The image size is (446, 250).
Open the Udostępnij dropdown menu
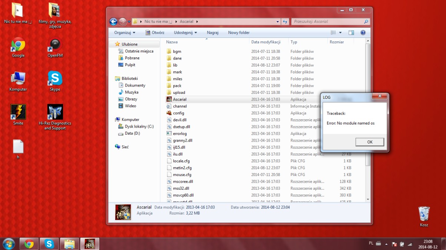tap(185, 33)
